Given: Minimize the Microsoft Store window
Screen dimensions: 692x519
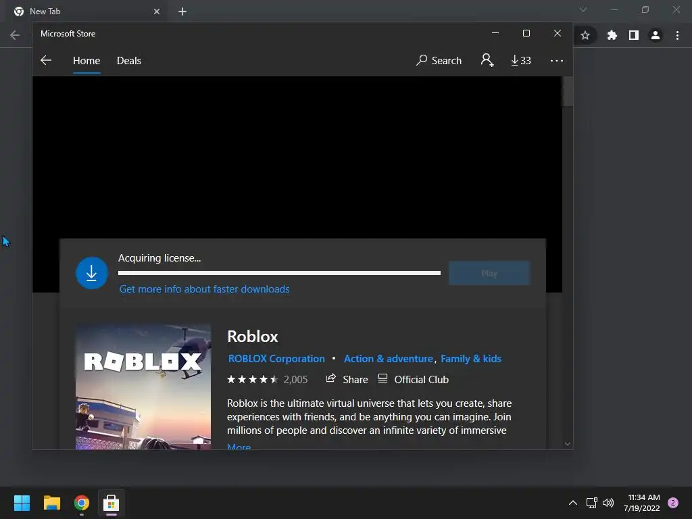Looking at the screenshot, I should pos(495,33).
